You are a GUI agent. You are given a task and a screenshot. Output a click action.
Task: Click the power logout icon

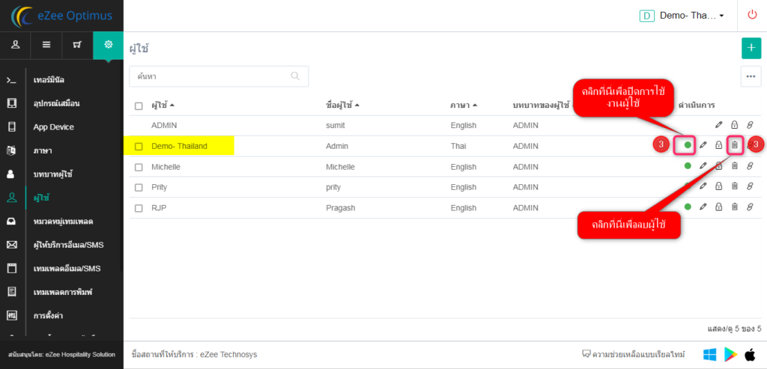752,15
